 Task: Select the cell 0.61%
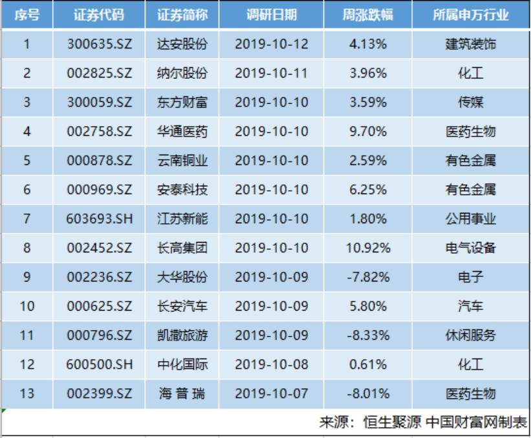tap(368, 364)
